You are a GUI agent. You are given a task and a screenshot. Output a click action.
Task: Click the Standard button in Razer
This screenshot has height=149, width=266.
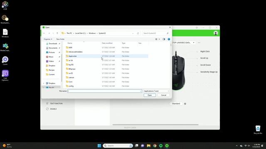(176, 104)
